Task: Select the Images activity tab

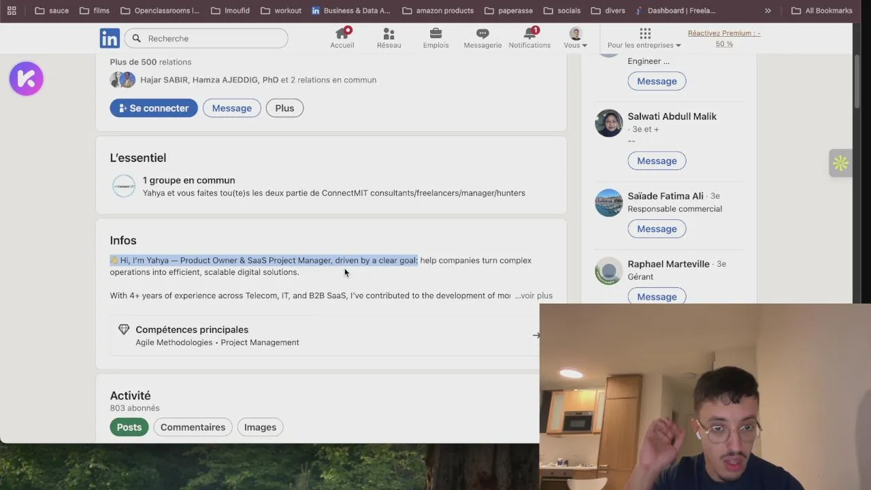Action: pos(260,427)
